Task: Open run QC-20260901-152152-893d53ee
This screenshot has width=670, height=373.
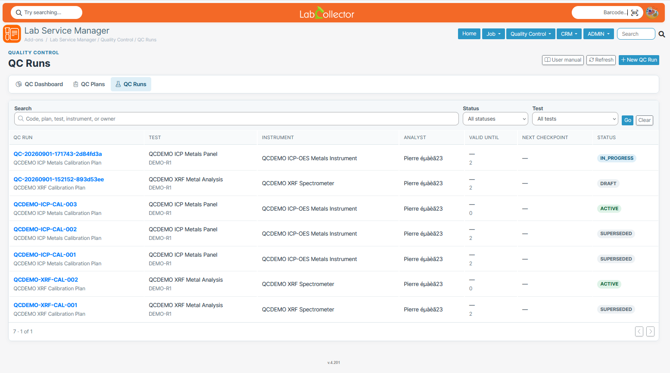Action: (x=59, y=179)
